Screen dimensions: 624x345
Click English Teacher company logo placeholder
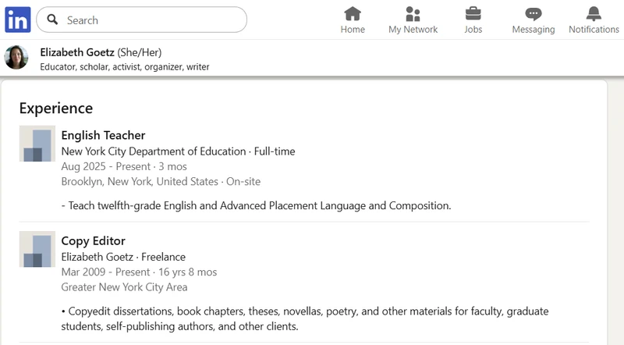tap(37, 144)
